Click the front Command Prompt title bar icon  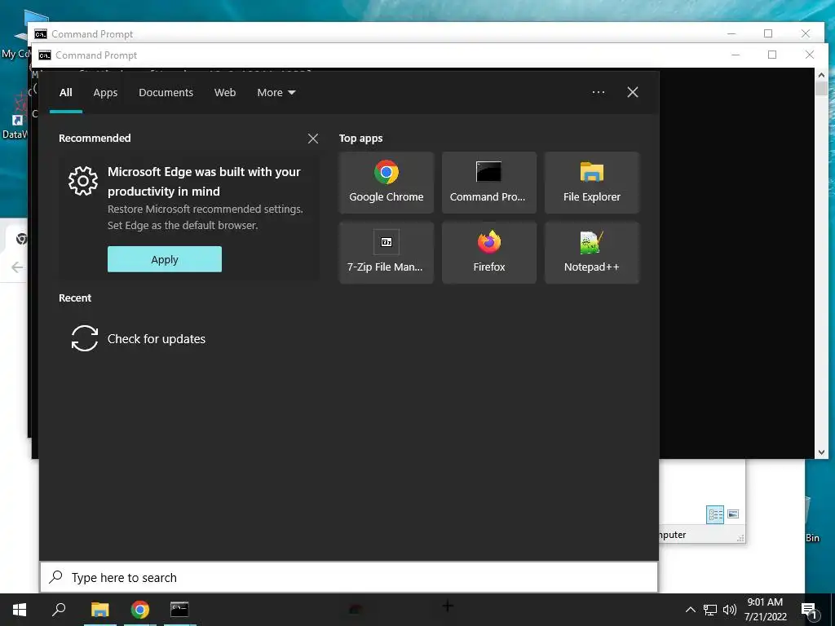[x=45, y=55]
